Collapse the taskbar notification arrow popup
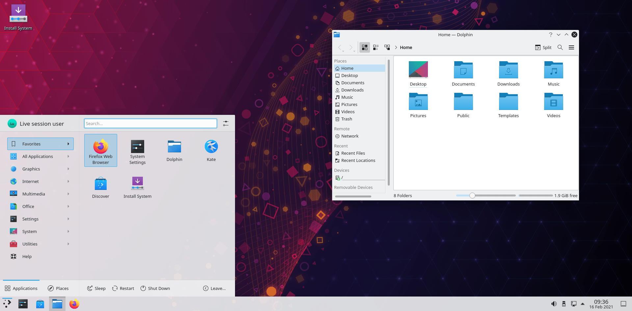The height and width of the screenshot is (311, 632). 583,303
